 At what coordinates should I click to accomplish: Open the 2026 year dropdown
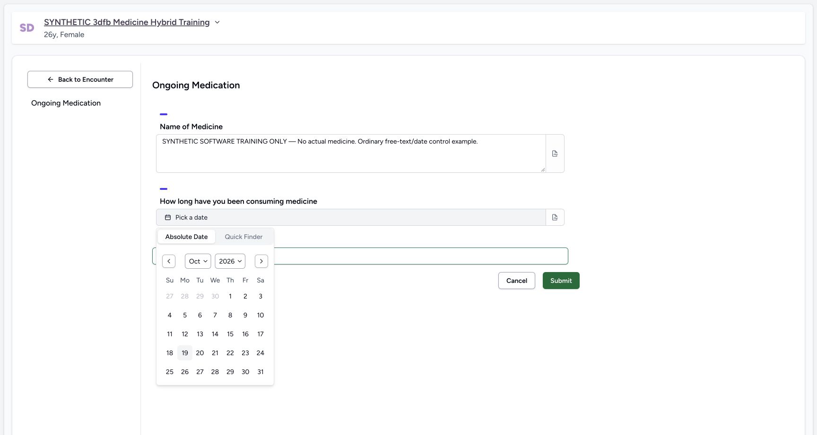tap(230, 261)
